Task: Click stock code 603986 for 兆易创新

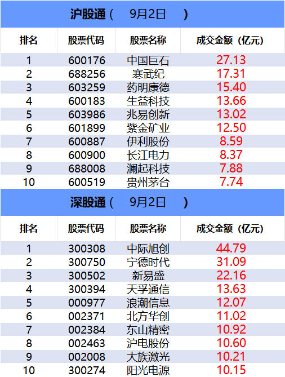Action: tap(87, 114)
